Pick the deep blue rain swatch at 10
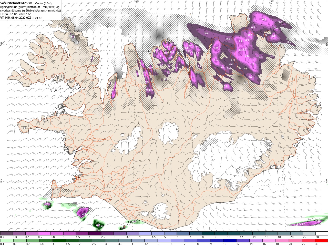This screenshot has height=246, width=328. [x=229, y=241]
